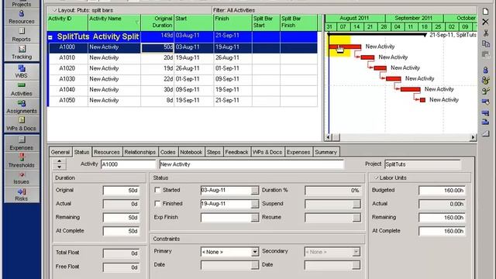Click the previous activity up arrow

click(x=59, y=161)
